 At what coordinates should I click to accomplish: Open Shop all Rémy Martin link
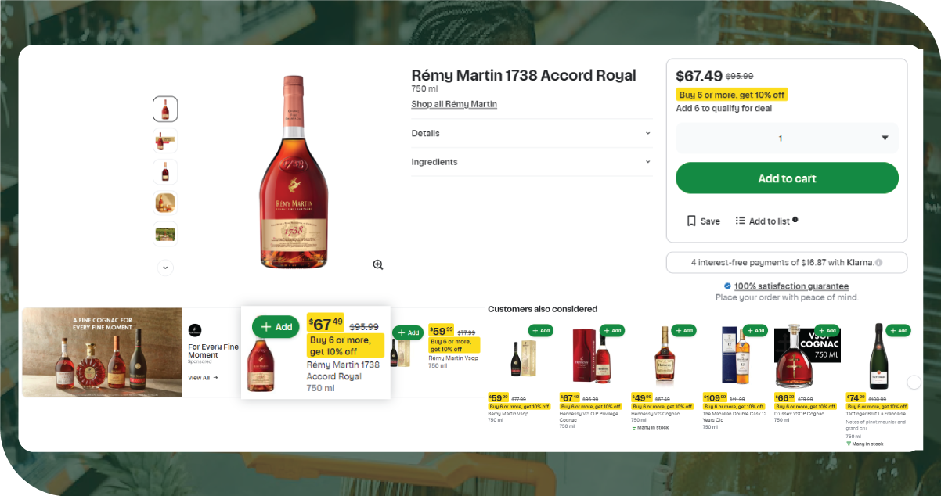pyautogui.click(x=454, y=104)
